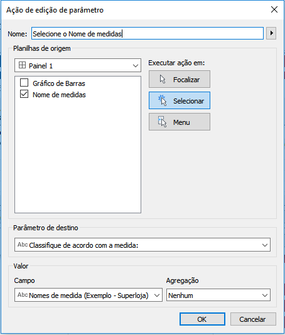Screen dimensions: 285x335
Task: Select the Nome de medidas sheet label
Action: coord(59,95)
